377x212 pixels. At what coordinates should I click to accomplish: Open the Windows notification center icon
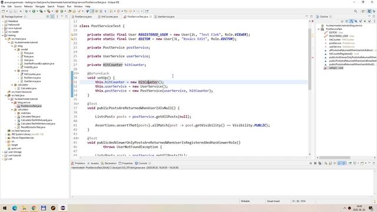click(371, 208)
